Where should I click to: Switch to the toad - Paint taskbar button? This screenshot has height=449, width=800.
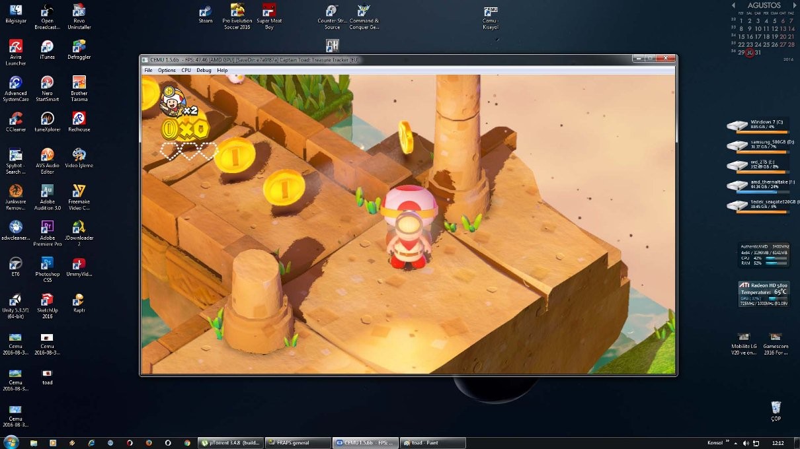pyautogui.click(x=432, y=442)
